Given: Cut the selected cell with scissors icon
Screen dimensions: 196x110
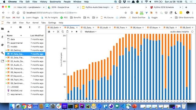Looking at the screenshot, I should 58,32.
